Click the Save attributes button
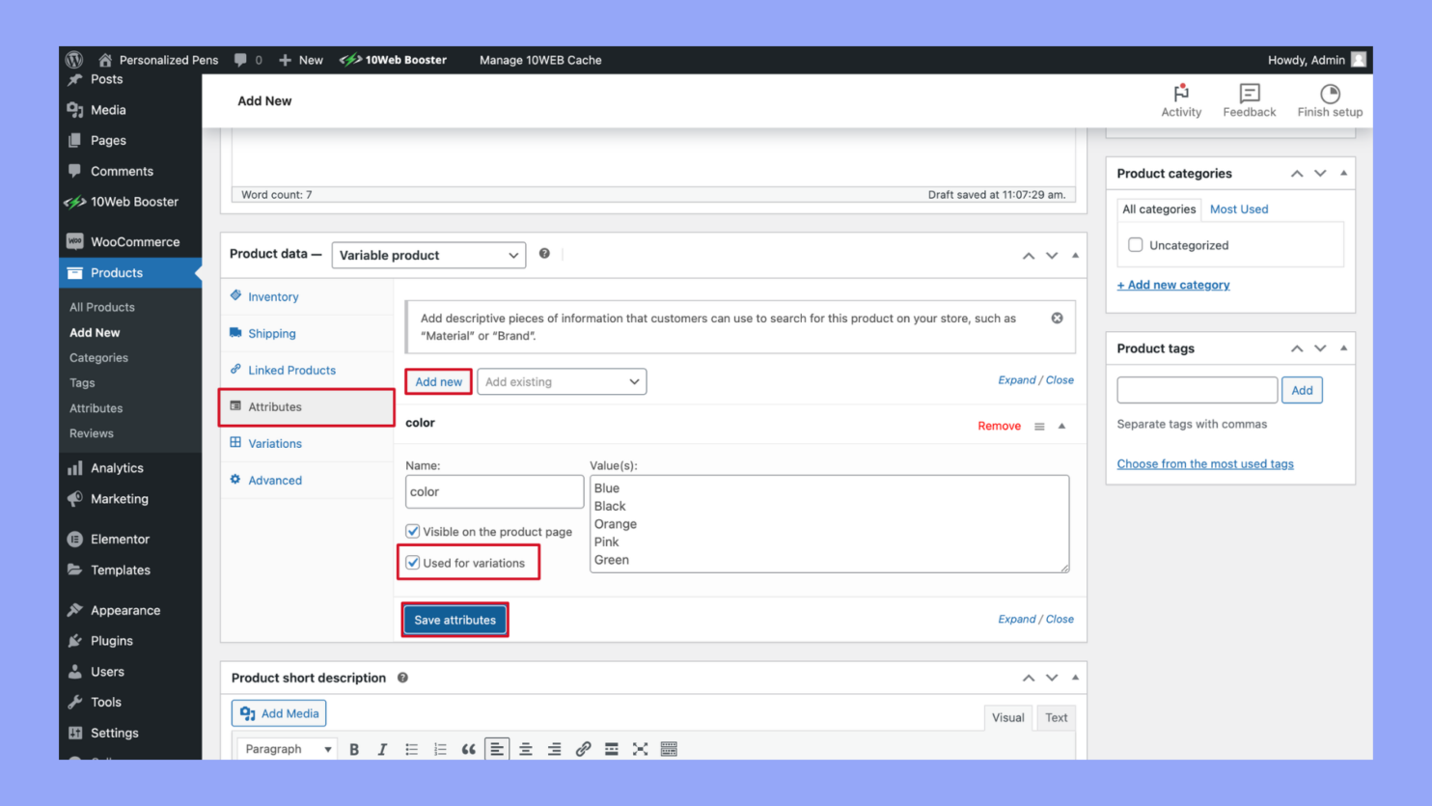Viewport: 1432px width, 806px height. click(454, 620)
